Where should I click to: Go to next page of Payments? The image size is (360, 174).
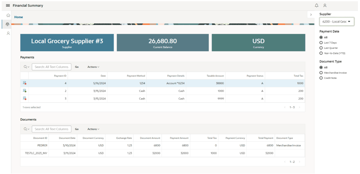tap(299, 107)
